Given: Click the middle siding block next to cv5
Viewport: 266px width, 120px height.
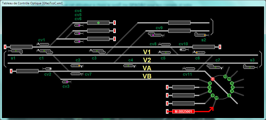Looking at the screenshot, I should 98,31.
